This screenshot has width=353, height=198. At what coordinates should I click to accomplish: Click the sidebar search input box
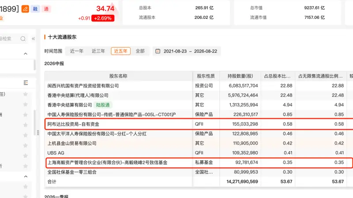pyautogui.click(x=14, y=39)
